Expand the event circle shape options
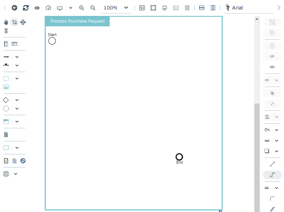 (x=17, y=108)
